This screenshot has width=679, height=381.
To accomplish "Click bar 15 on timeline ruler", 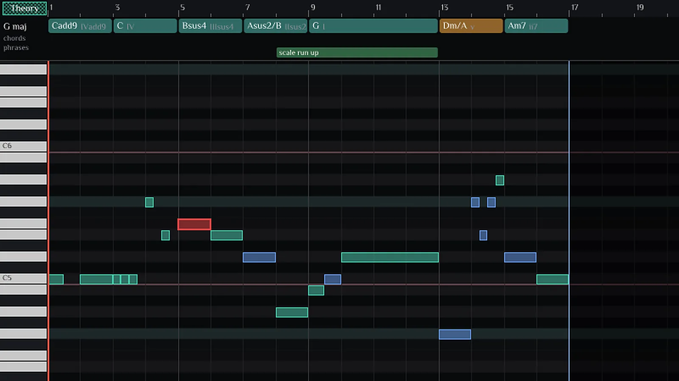I will point(510,7).
